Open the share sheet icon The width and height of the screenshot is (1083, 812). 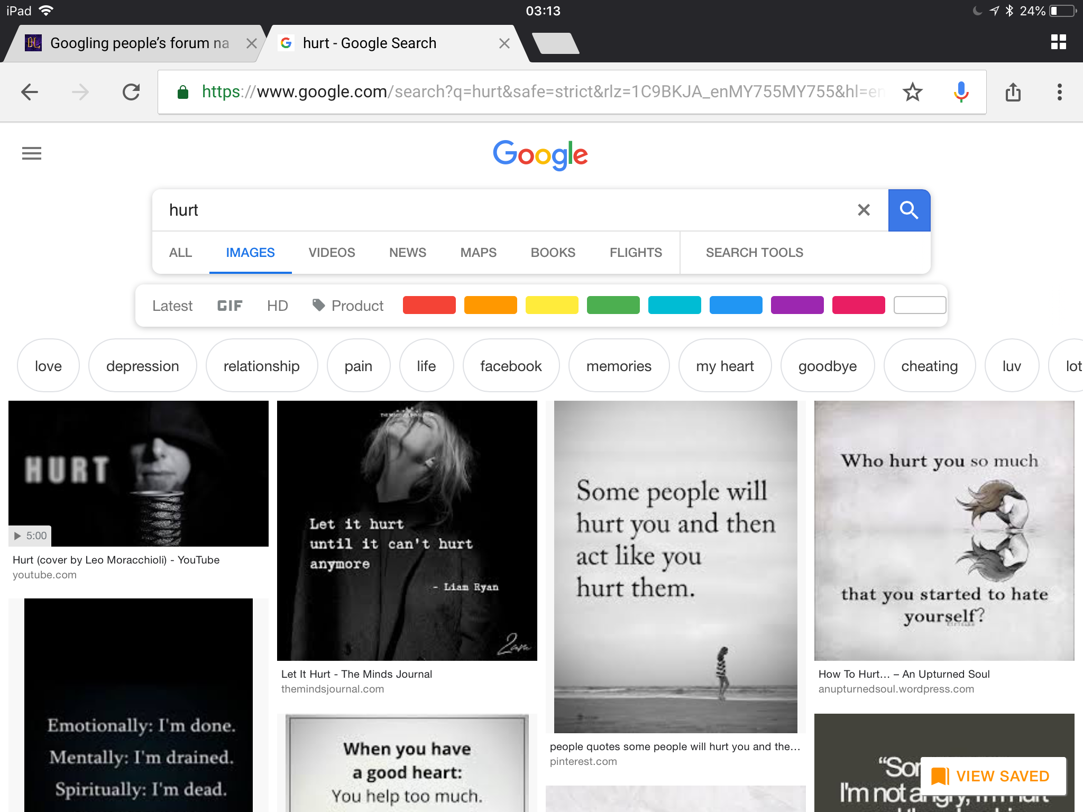tap(1013, 92)
